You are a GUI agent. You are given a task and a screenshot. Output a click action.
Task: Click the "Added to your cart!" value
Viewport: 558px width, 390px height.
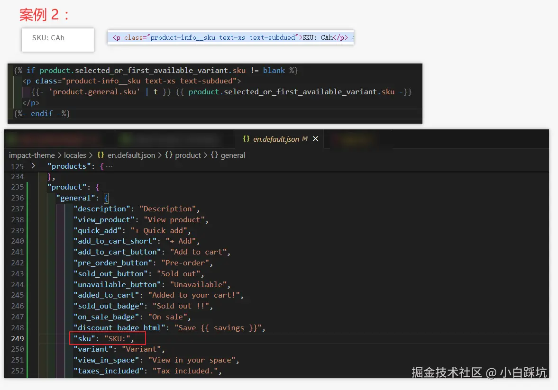pyautogui.click(x=193, y=295)
